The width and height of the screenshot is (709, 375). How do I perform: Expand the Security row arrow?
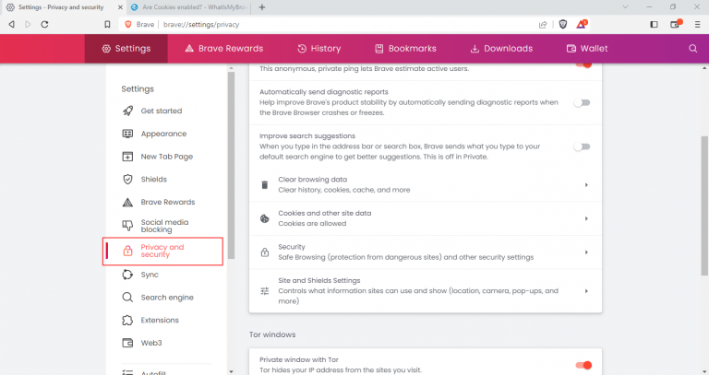tap(586, 252)
